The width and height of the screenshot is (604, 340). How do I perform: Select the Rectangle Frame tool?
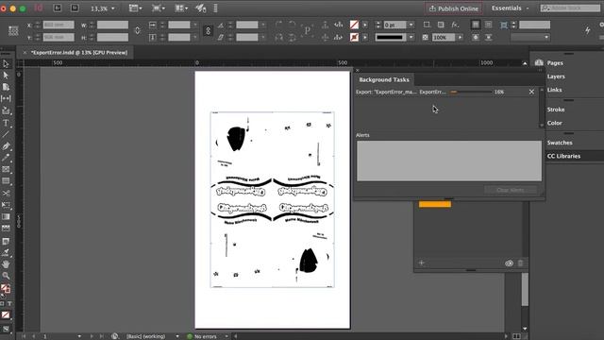[x=6, y=169]
